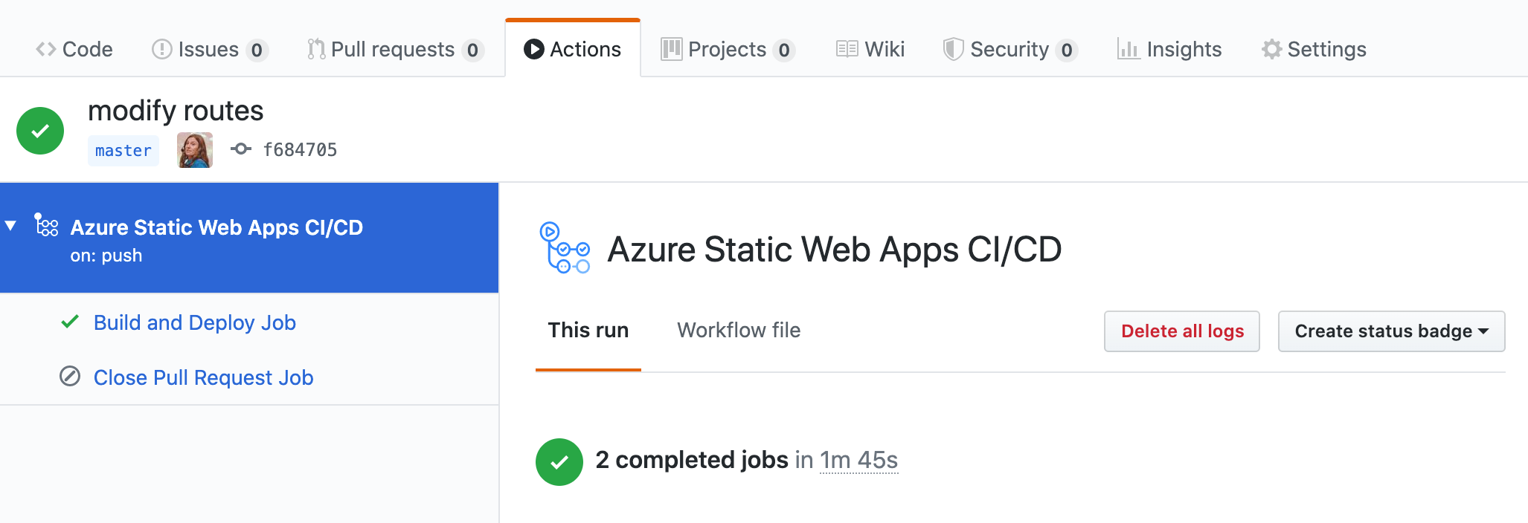Viewport: 1528px width, 523px height.
Task: Click the Wiki book icon
Action: coord(847,49)
